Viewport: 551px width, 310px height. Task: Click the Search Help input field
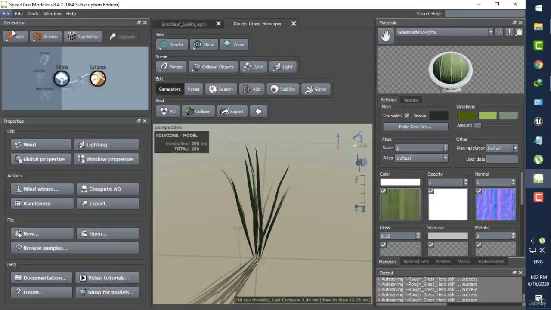point(484,14)
